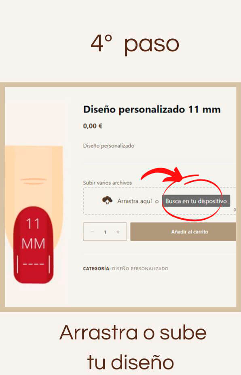Click the product title 'Diseño personalizado 11 mm'
The width and height of the screenshot is (241, 375).
pyautogui.click(x=152, y=110)
